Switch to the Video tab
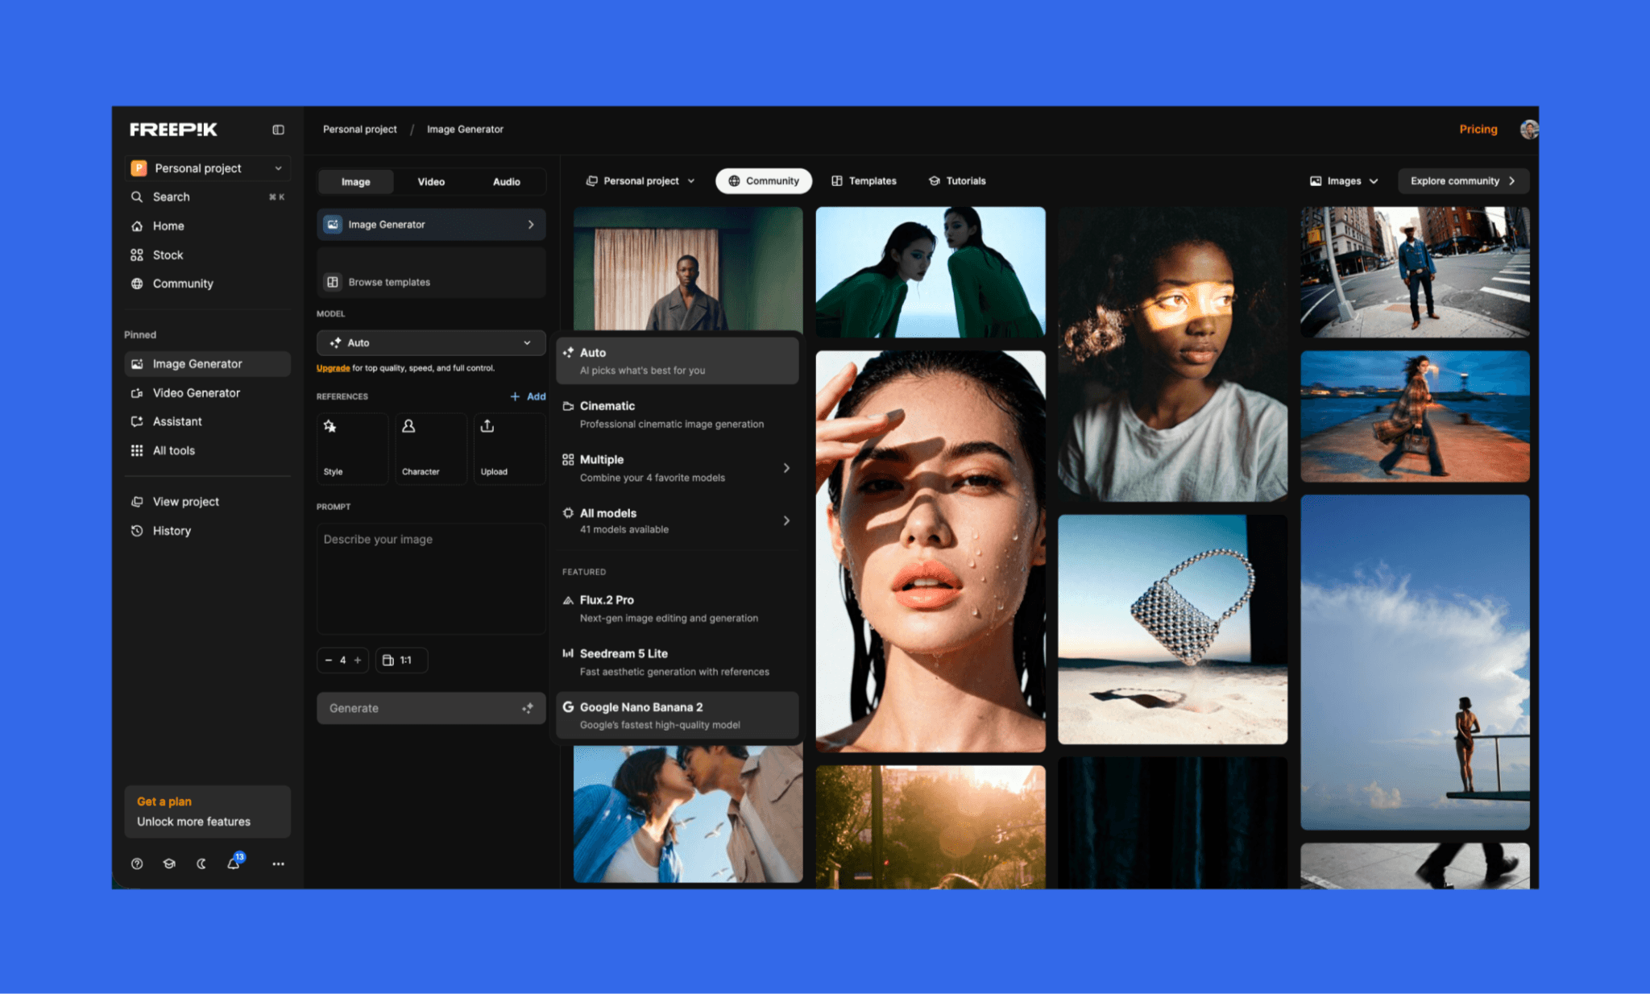1650x994 pixels. tap(431, 182)
